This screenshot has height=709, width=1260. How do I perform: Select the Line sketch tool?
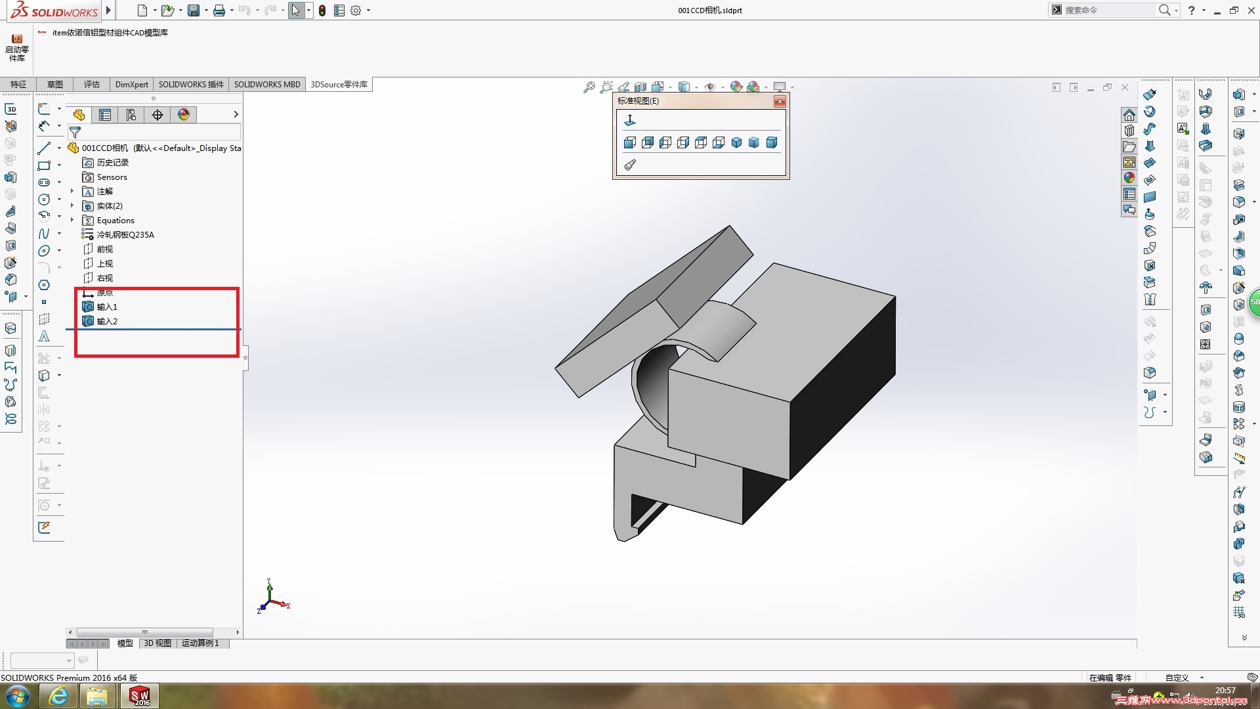[44, 148]
